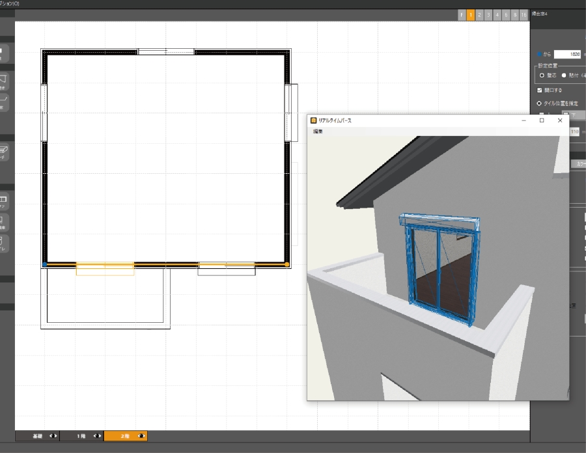Toggle visibility eye of 基礎 layer
Screen dimensions: 586x453
(x=53, y=436)
